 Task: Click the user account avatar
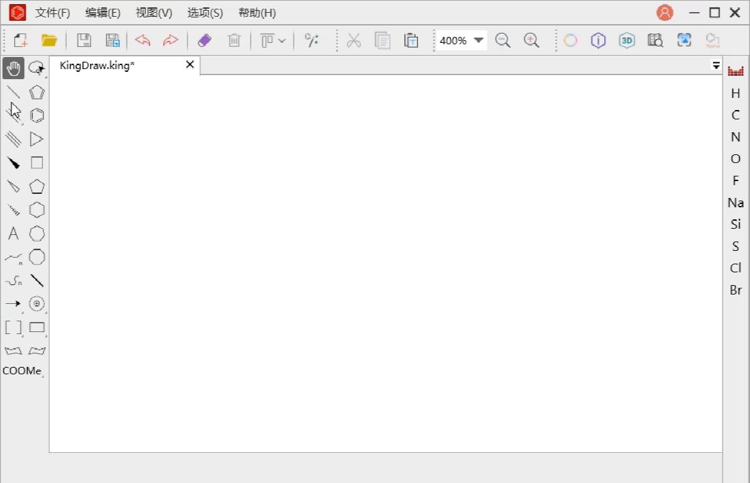(x=665, y=12)
